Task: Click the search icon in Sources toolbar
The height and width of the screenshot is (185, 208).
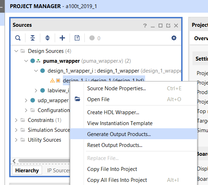Action: (x=18, y=38)
